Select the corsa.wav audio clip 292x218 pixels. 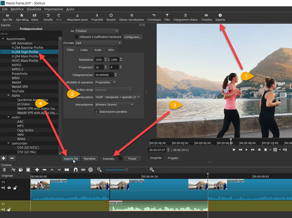pyautogui.click(x=158, y=206)
